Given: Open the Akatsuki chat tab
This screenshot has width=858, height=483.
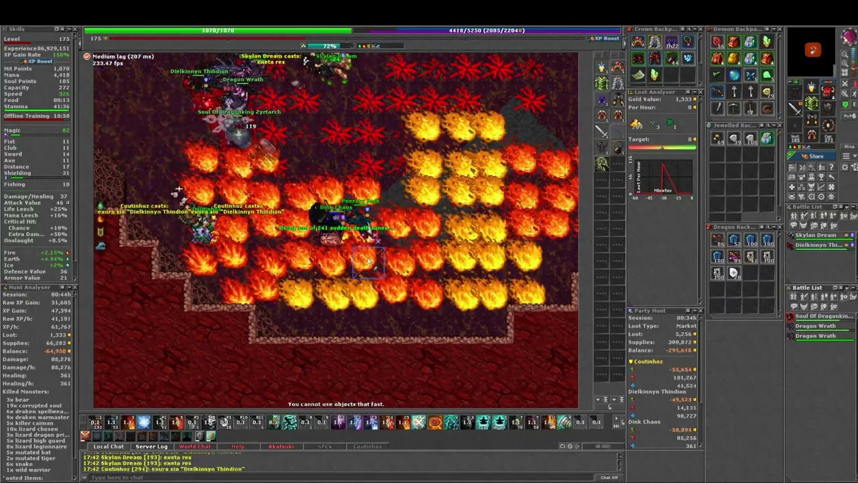Looking at the screenshot, I should (x=281, y=447).
